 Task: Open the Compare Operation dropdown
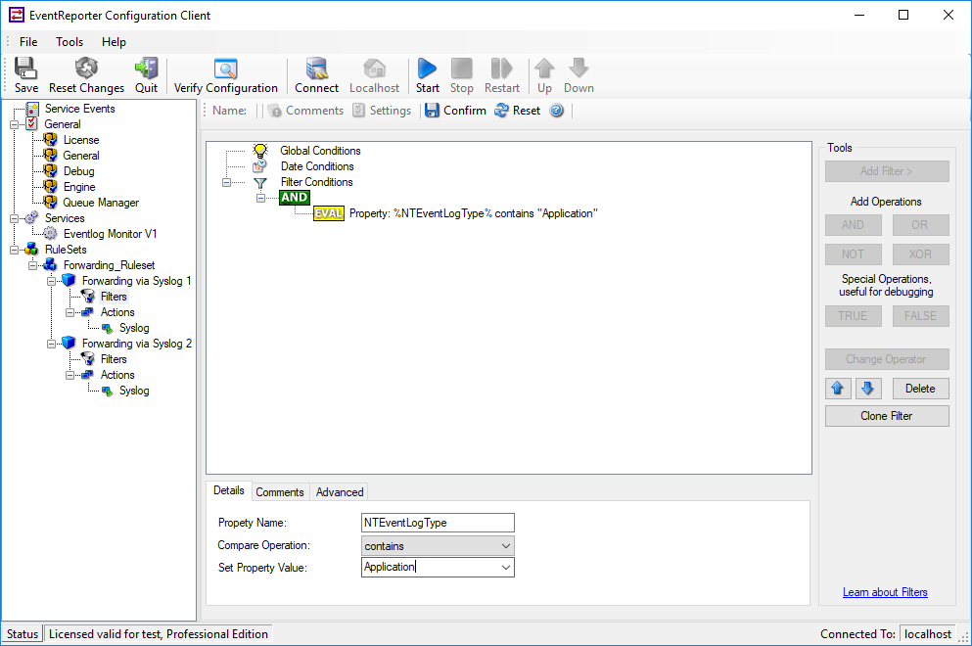click(505, 545)
